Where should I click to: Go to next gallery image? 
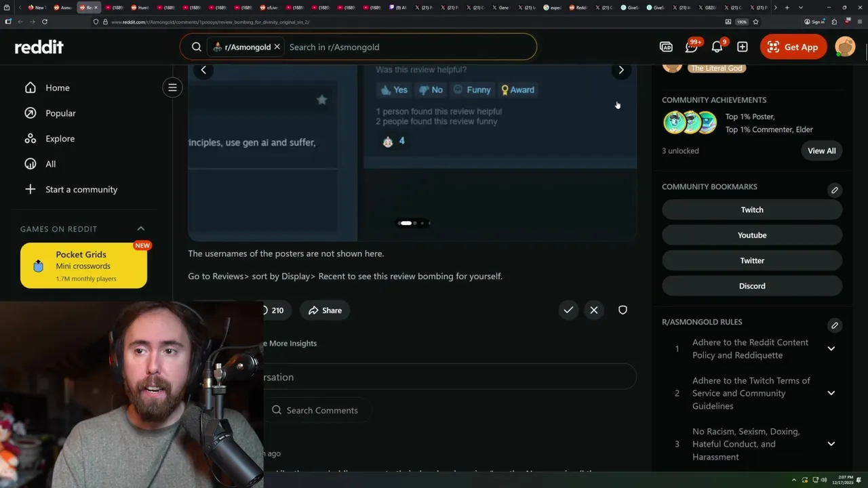click(621, 70)
